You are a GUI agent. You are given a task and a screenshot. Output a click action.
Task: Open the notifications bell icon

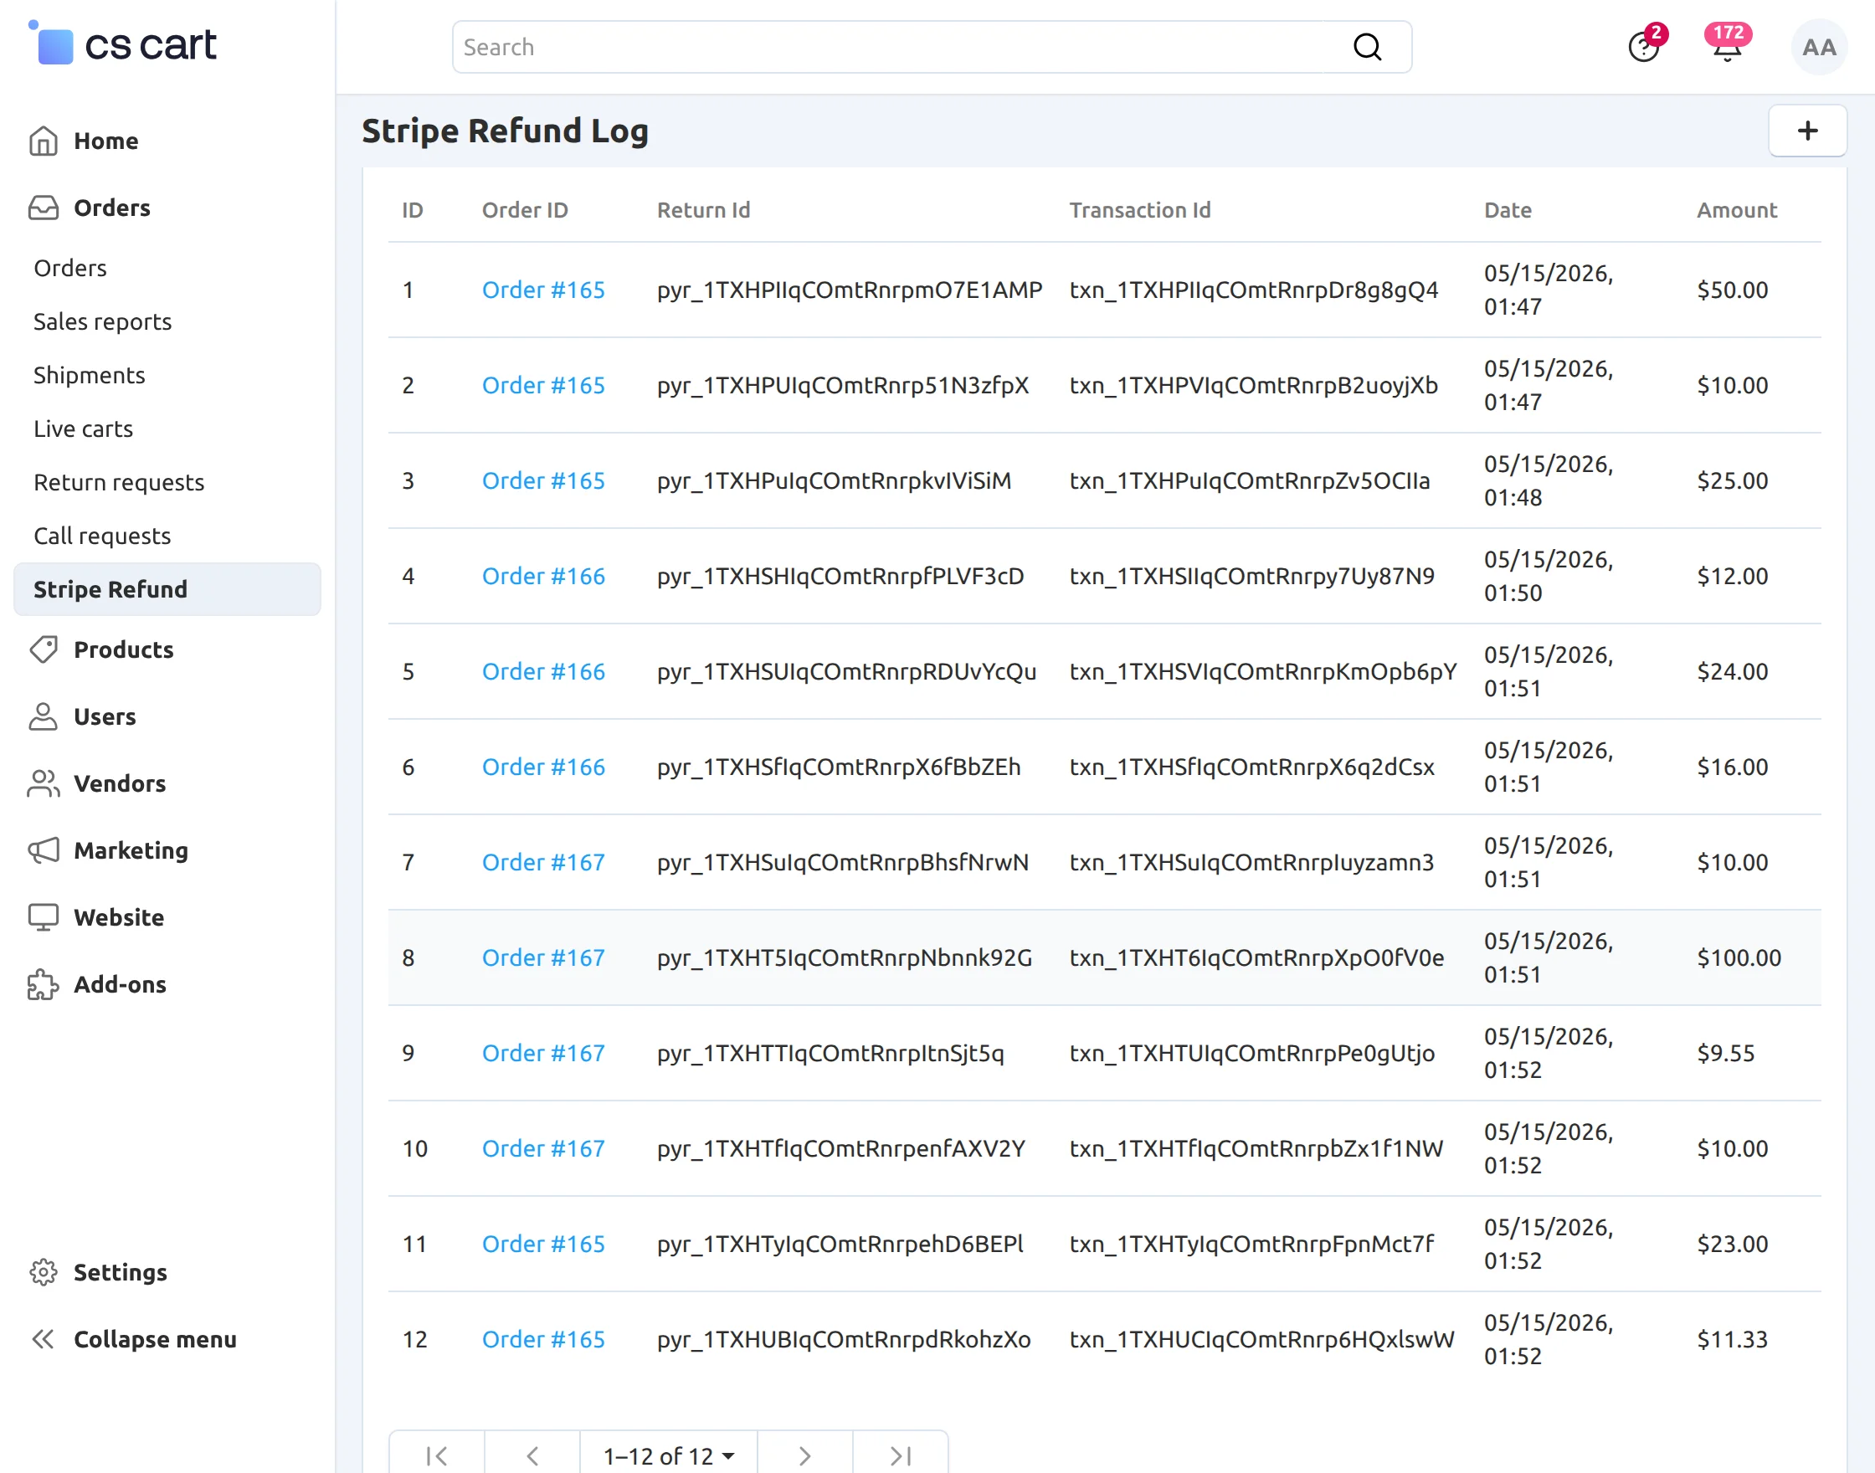[x=1727, y=47]
